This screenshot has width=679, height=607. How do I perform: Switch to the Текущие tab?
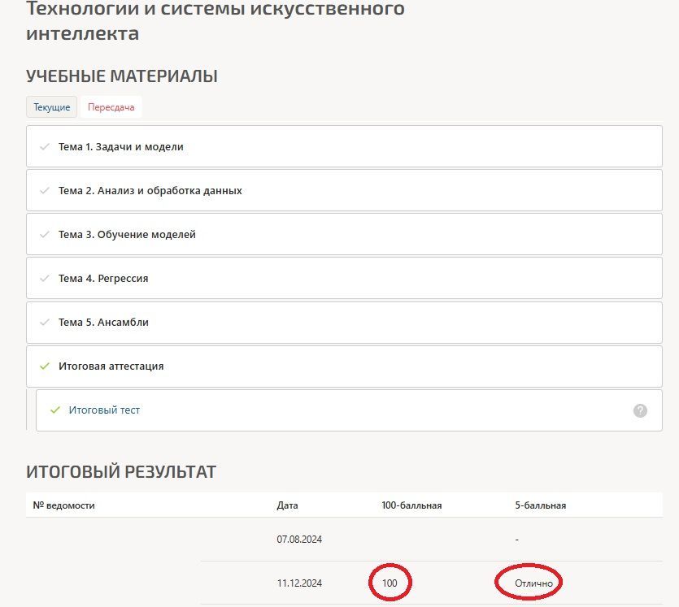click(51, 107)
